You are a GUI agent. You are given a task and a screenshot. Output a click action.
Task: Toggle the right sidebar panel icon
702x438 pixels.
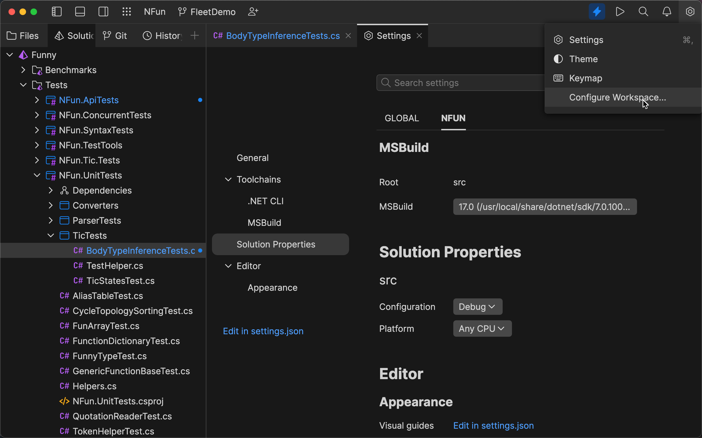(104, 11)
